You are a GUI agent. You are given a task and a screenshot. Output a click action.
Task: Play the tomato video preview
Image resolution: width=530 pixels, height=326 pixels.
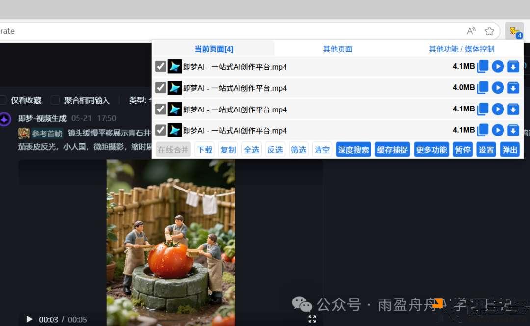(x=29, y=319)
